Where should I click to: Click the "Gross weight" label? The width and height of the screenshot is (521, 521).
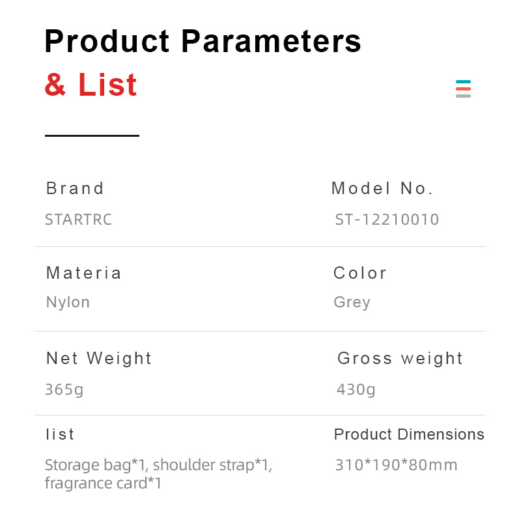click(x=400, y=358)
